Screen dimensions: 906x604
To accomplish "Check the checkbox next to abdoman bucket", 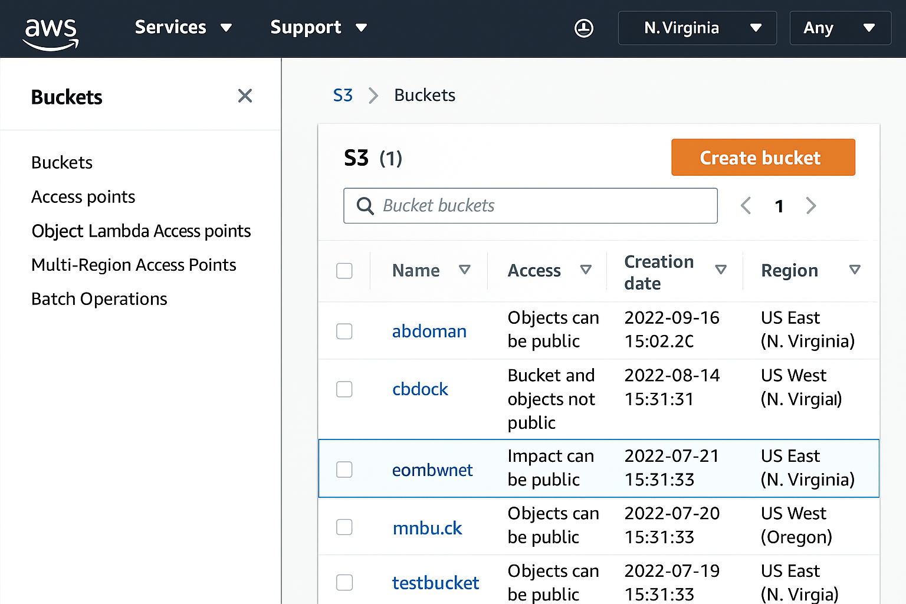I will click(344, 331).
